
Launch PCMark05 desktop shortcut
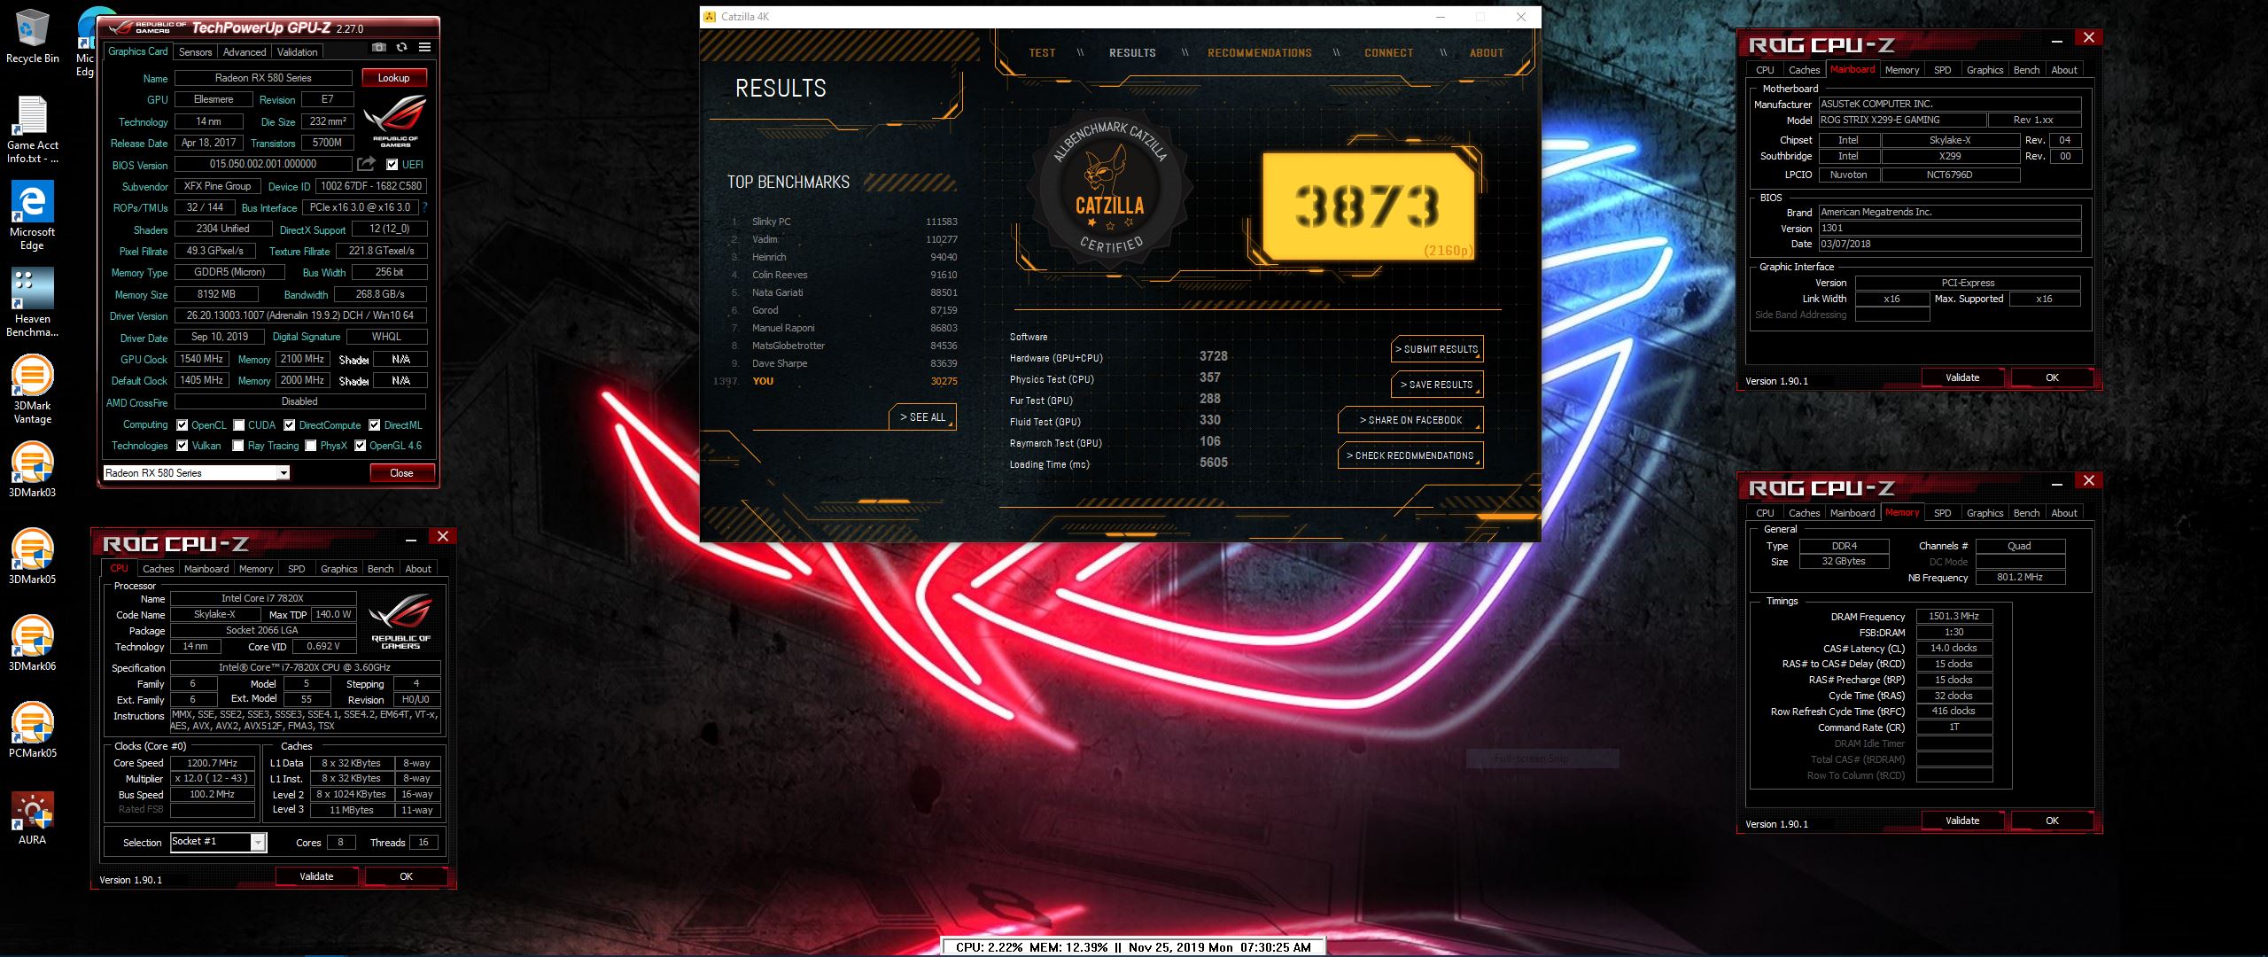[32, 731]
